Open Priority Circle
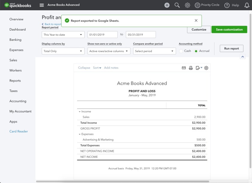The image size is (252, 183). [207, 5]
